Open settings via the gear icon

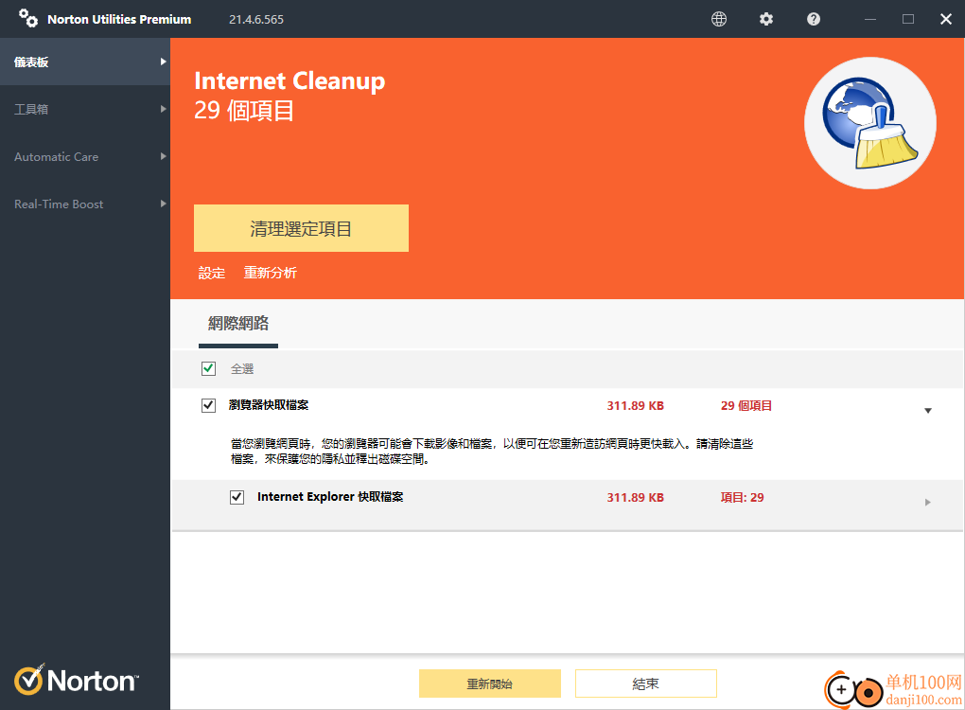pyautogui.click(x=766, y=19)
